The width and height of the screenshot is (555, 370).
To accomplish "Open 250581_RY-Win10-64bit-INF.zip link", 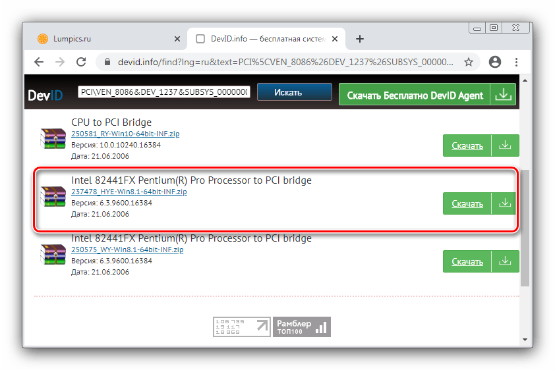I will coord(125,134).
